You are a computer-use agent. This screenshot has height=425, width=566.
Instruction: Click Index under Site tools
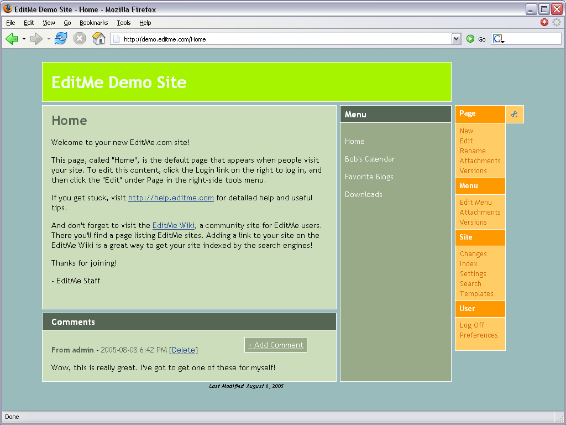[469, 264]
